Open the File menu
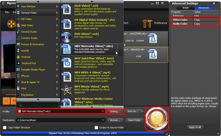This screenshot has width=221, height=136. [x=7, y=12]
